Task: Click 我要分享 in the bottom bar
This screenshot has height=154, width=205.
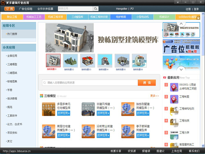Action: 116,151
